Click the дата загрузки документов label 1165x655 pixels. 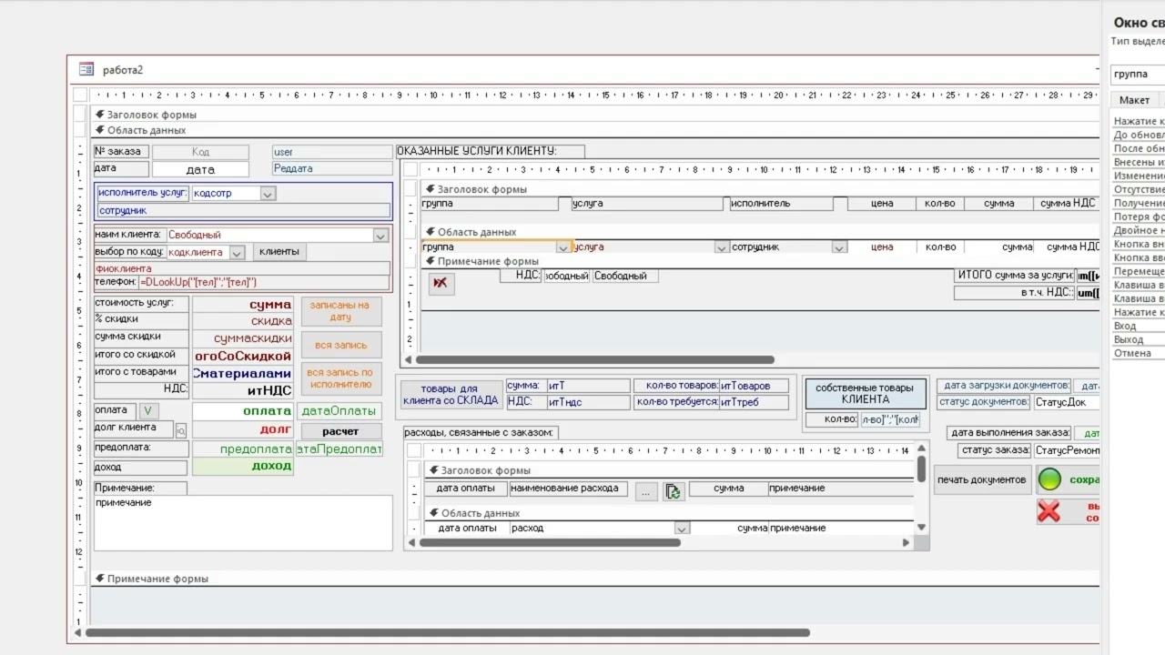click(1003, 386)
